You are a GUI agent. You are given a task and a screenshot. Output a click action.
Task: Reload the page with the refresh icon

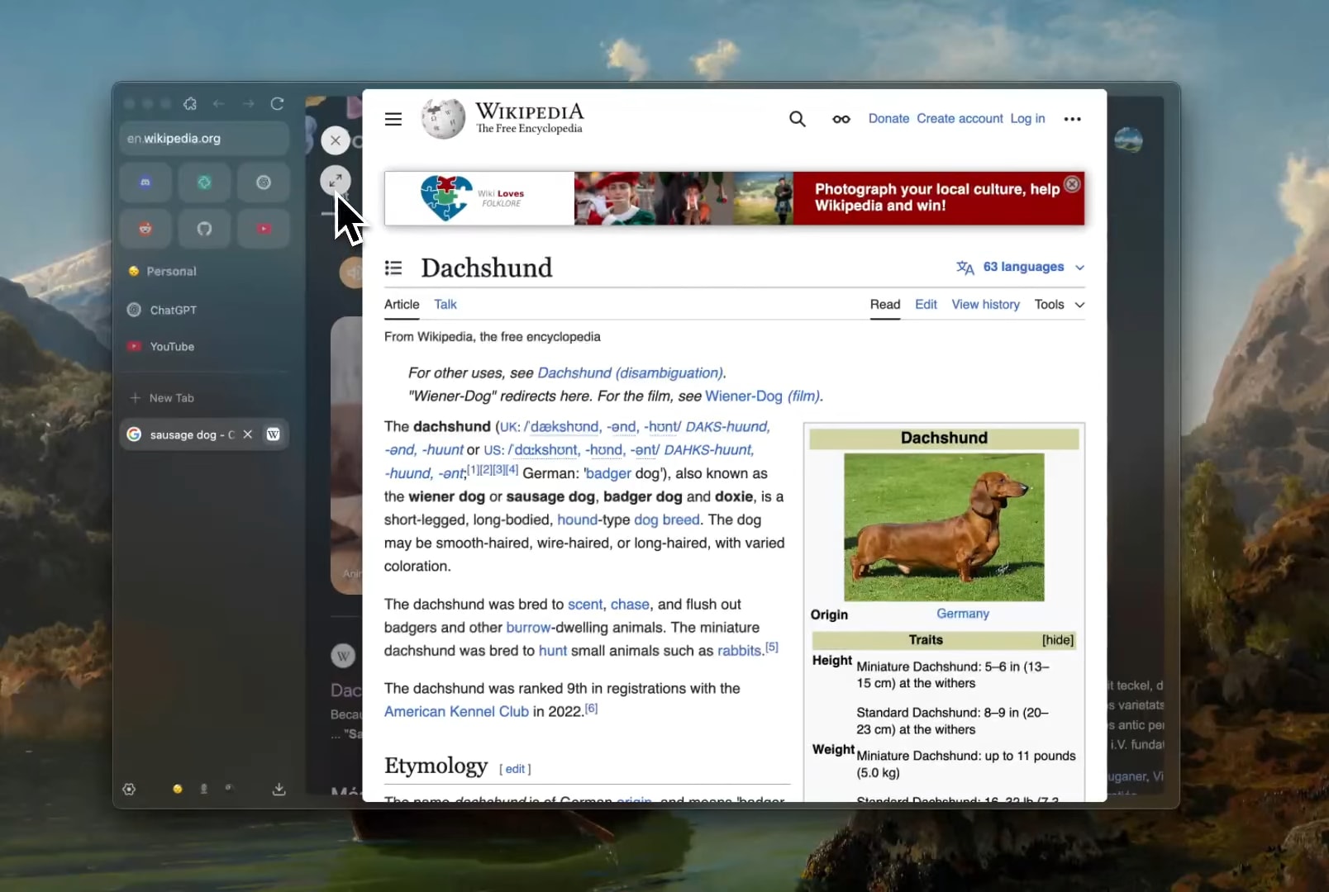tap(278, 104)
